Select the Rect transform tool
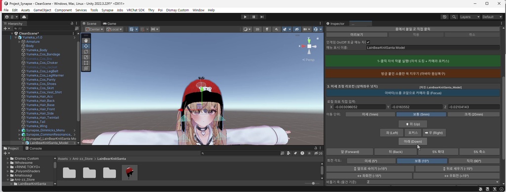 point(86,63)
